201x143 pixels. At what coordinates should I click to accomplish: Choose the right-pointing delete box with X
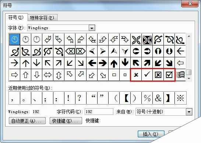tap(81, 51)
